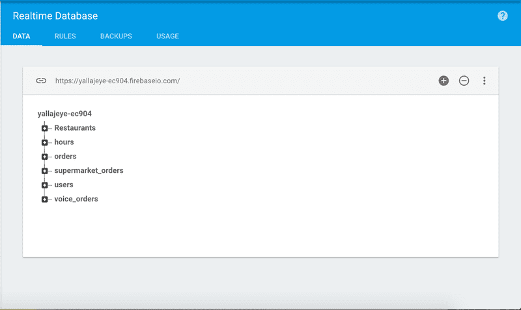Select the yallajeye-ec904 root node
Screen dimensions: 521x310
click(64, 114)
